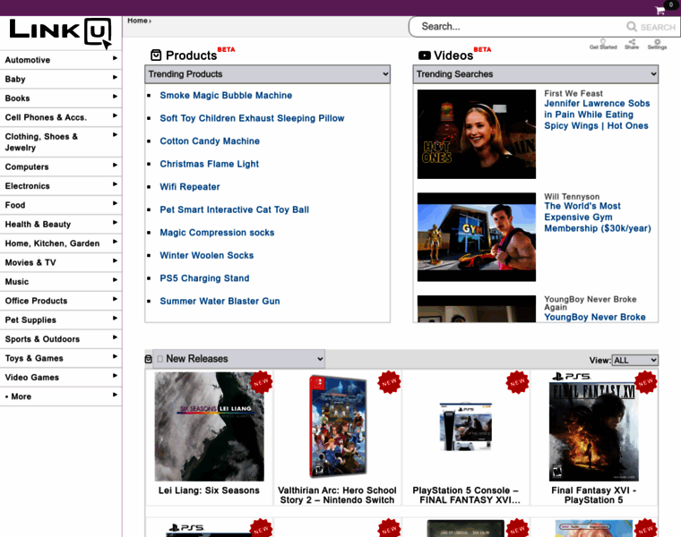Open PS5 Charging Stand link
The image size is (681, 537).
click(204, 278)
